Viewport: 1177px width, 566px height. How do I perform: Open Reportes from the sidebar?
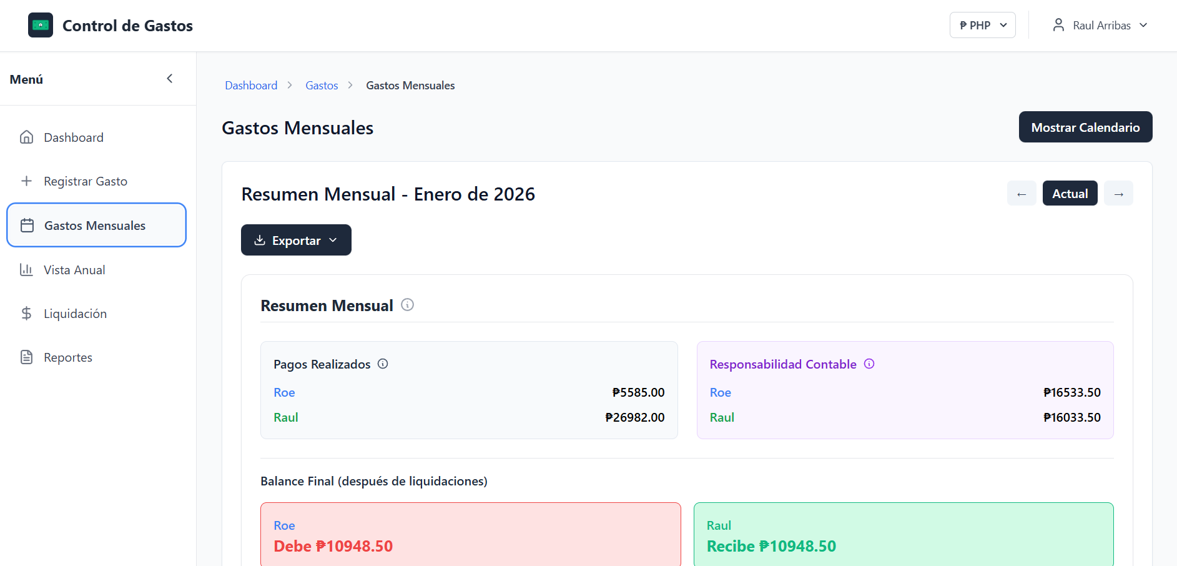(x=97, y=357)
